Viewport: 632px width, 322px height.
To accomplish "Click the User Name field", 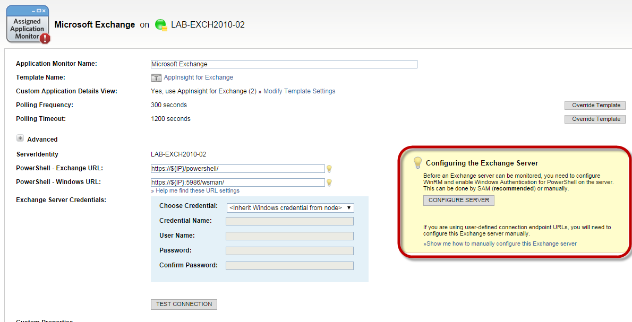I will coord(289,236).
